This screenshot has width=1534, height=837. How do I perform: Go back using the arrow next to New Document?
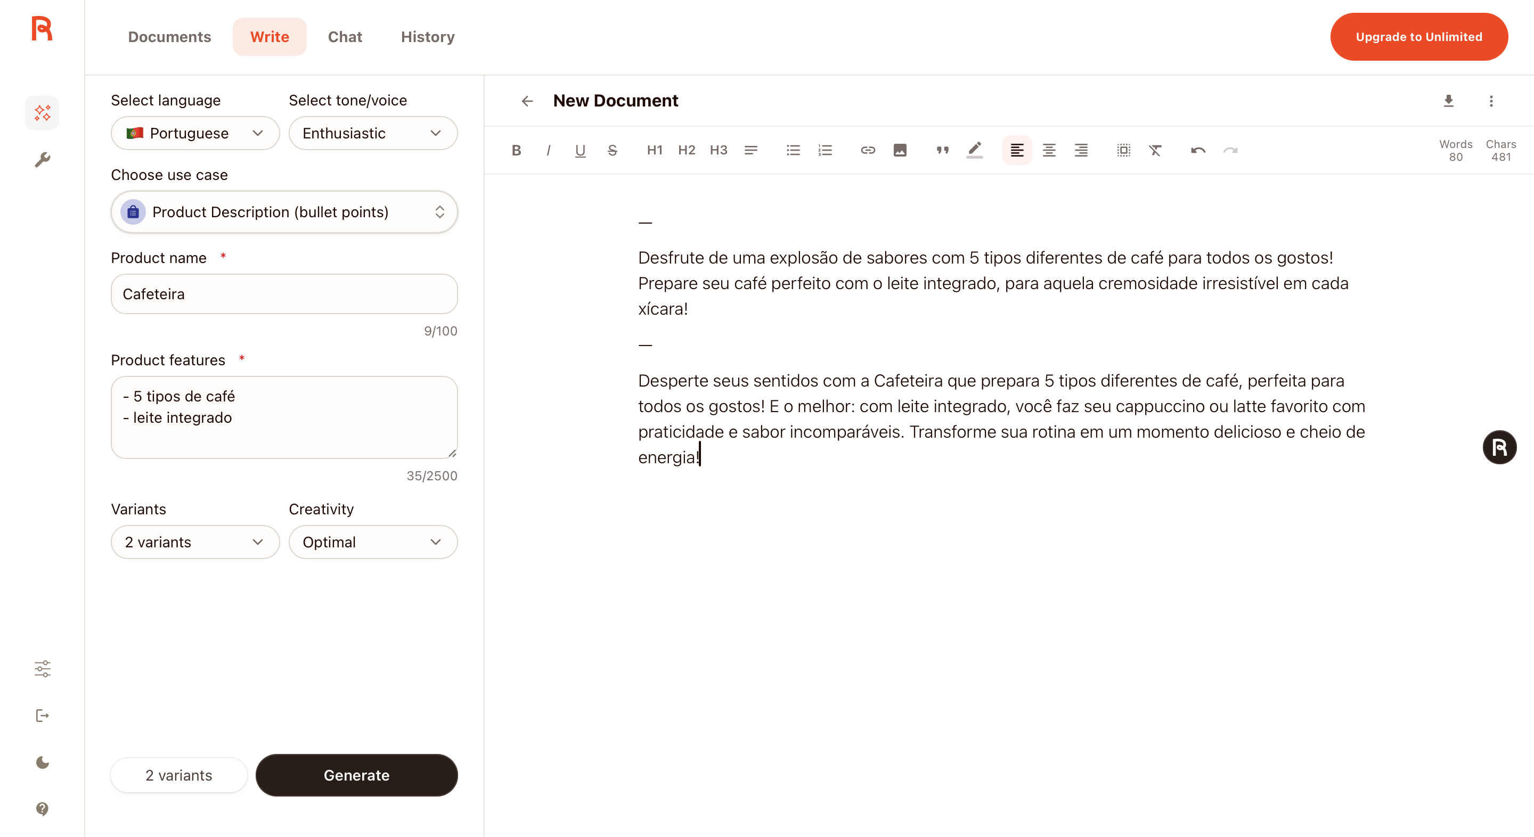click(x=527, y=101)
